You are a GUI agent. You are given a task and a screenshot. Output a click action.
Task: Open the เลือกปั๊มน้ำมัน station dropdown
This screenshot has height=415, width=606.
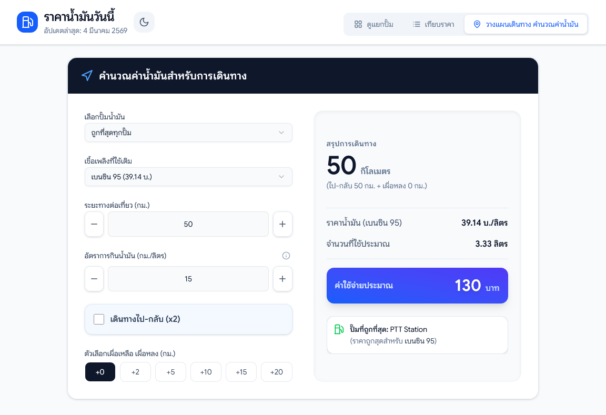click(x=188, y=133)
